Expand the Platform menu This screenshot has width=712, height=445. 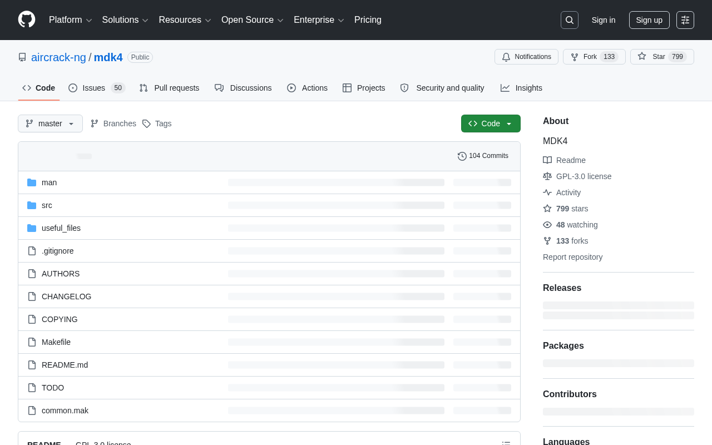[71, 20]
